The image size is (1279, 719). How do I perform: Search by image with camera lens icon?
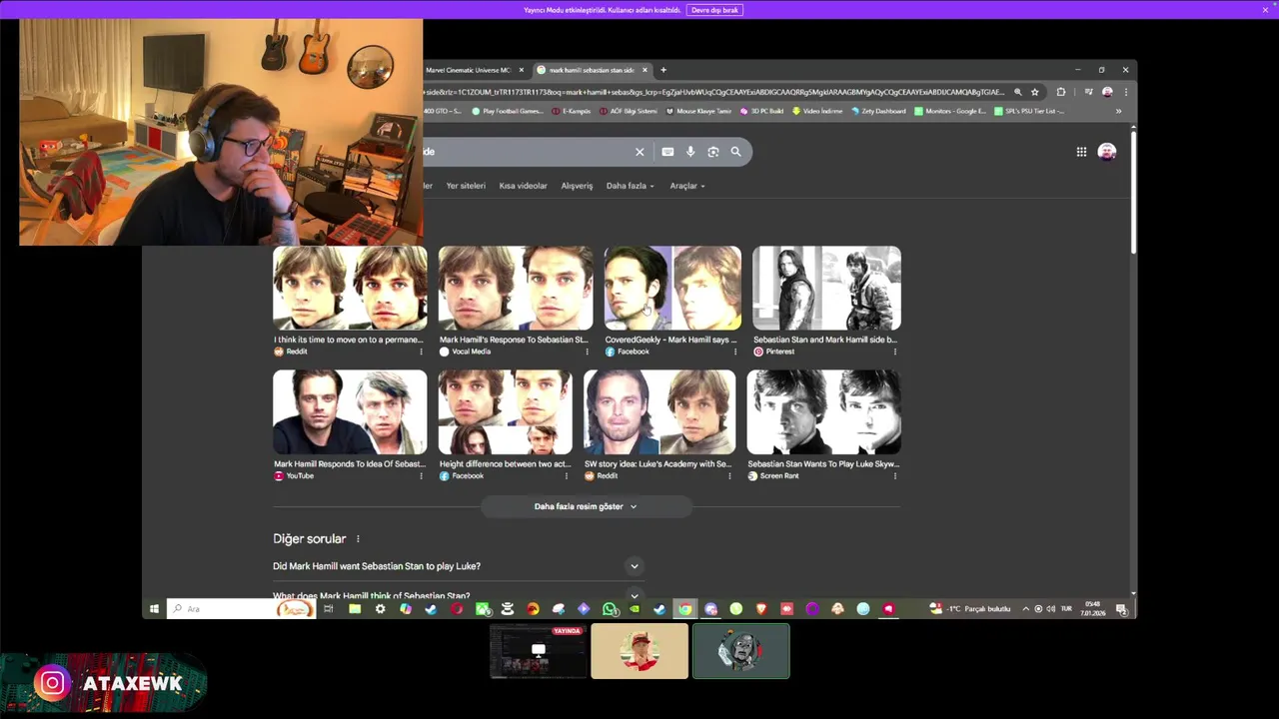click(712, 152)
